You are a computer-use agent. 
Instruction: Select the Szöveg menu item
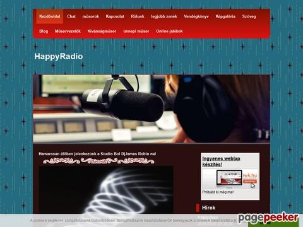pyautogui.click(x=249, y=16)
